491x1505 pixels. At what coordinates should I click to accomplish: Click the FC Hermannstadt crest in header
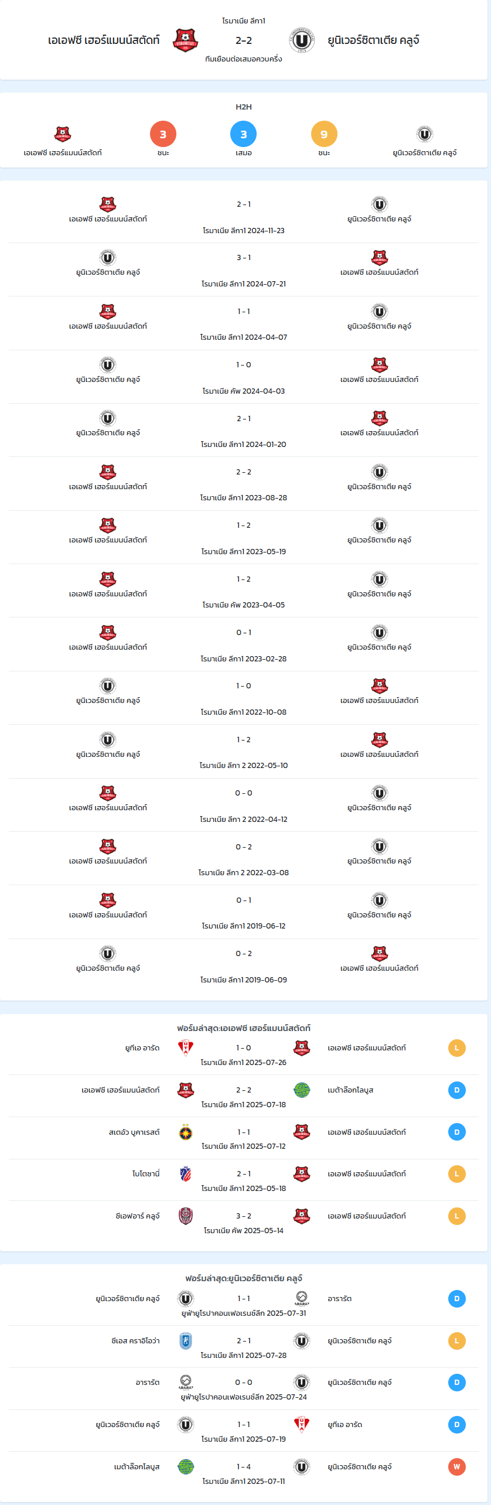[185, 40]
